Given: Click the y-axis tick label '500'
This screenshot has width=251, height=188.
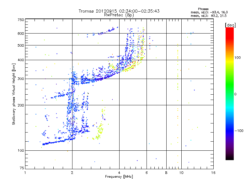Looking at the screenshot, I should tap(21, 45).
